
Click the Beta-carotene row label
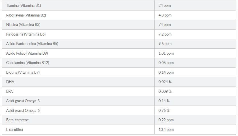click(17, 120)
